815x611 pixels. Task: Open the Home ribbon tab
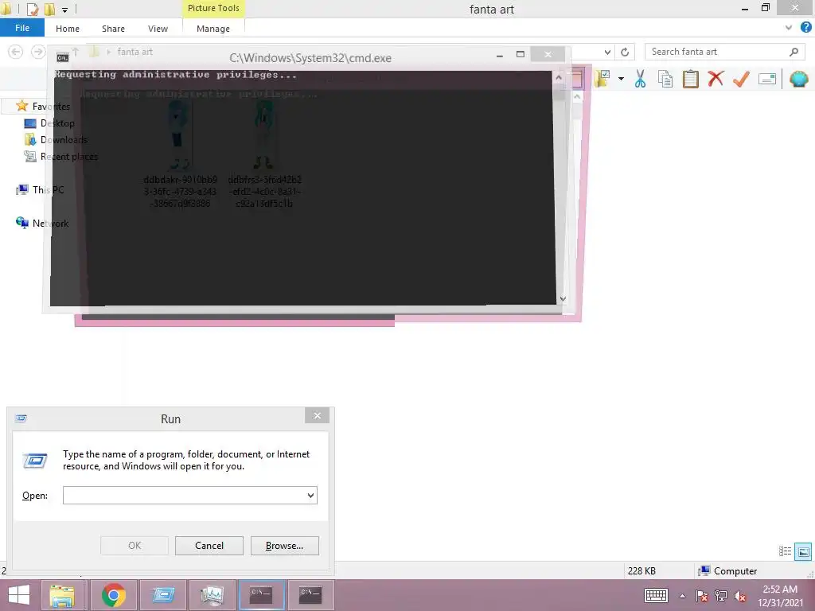tap(68, 29)
